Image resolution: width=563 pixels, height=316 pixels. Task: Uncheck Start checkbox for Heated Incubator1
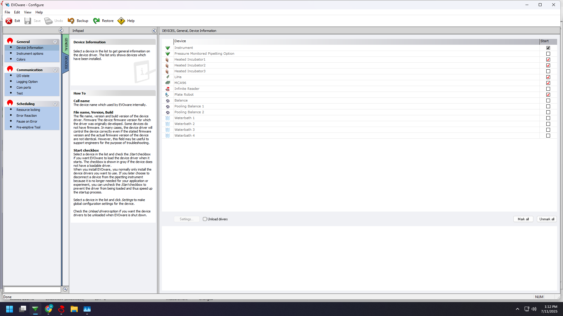click(548, 60)
